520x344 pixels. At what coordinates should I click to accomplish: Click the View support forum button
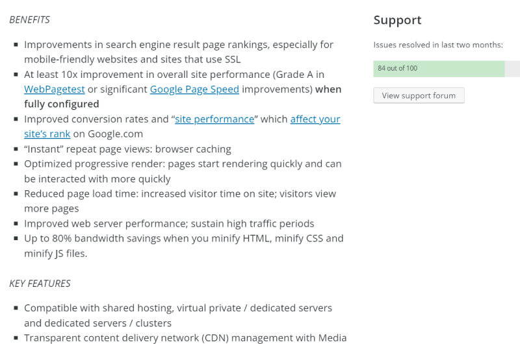pyautogui.click(x=419, y=95)
